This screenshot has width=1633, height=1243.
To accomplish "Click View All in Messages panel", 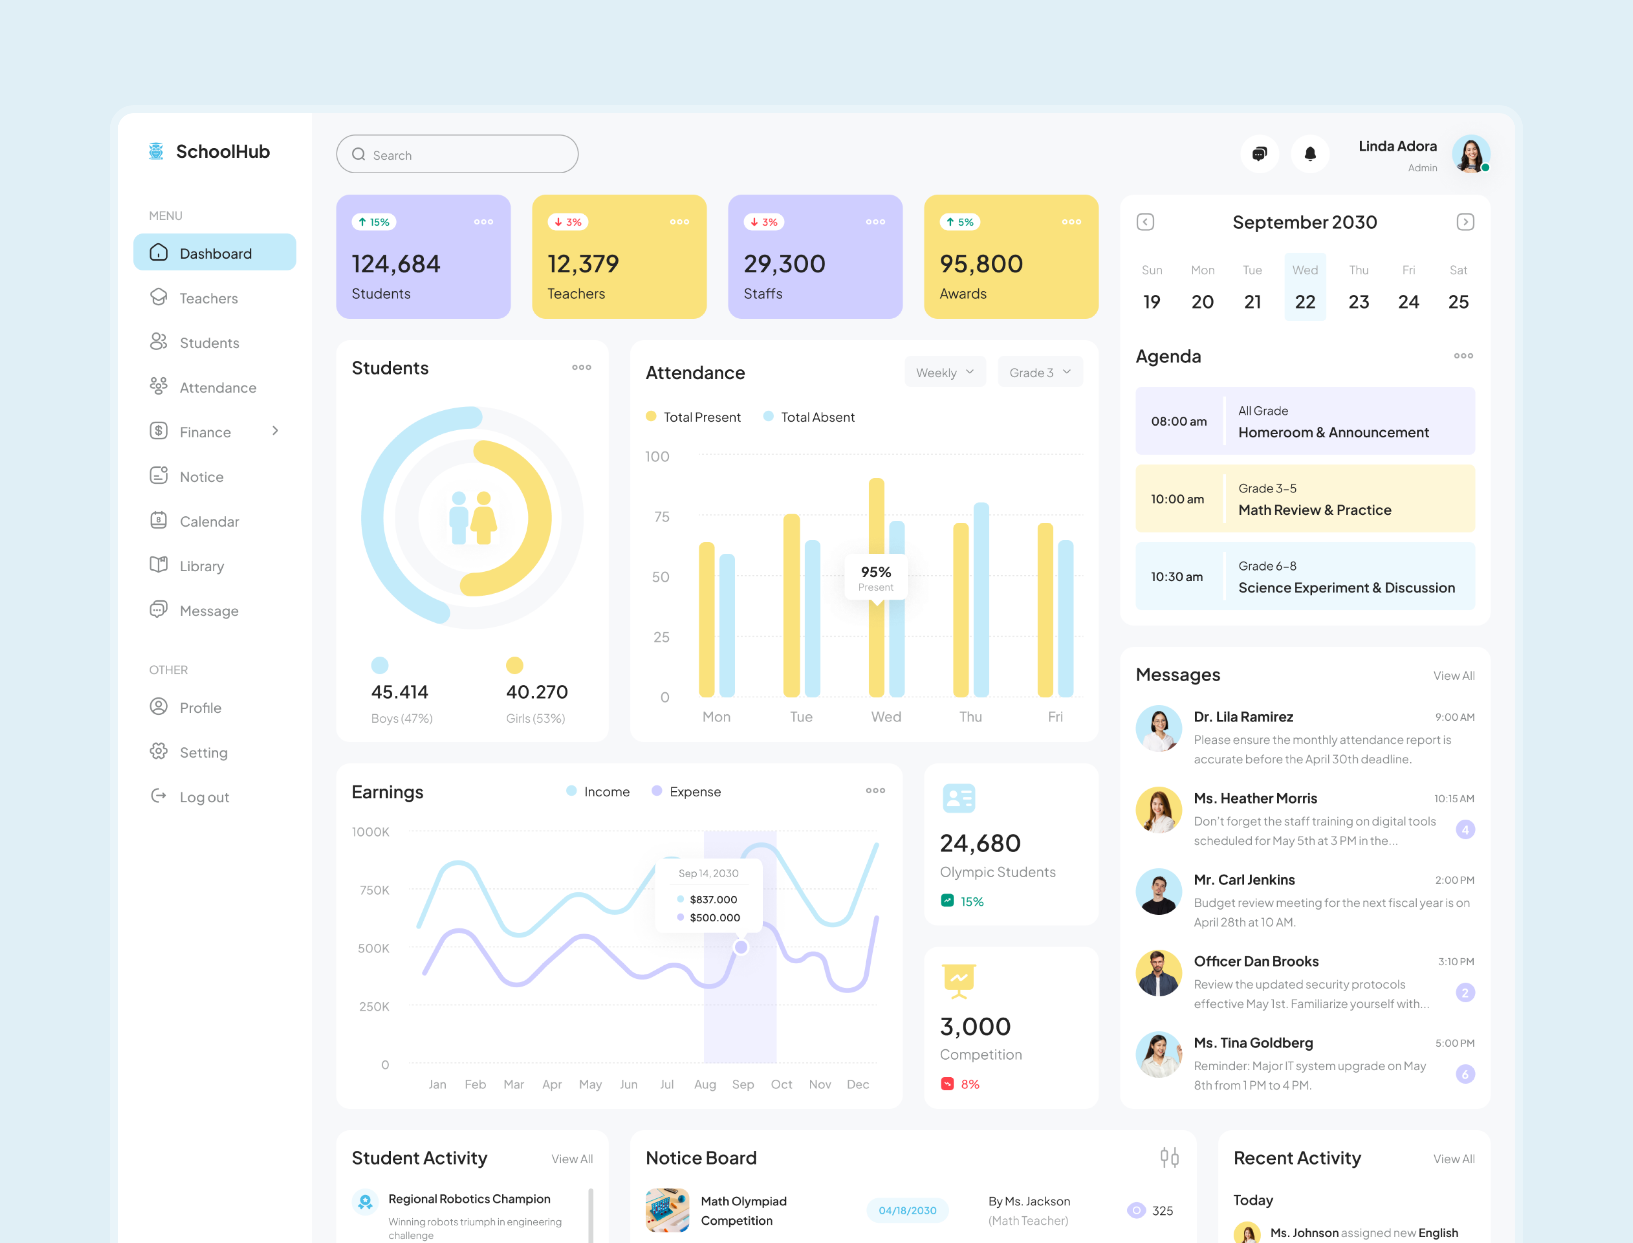I will pyautogui.click(x=1453, y=676).
